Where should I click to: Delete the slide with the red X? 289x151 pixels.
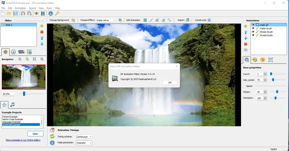42,32
